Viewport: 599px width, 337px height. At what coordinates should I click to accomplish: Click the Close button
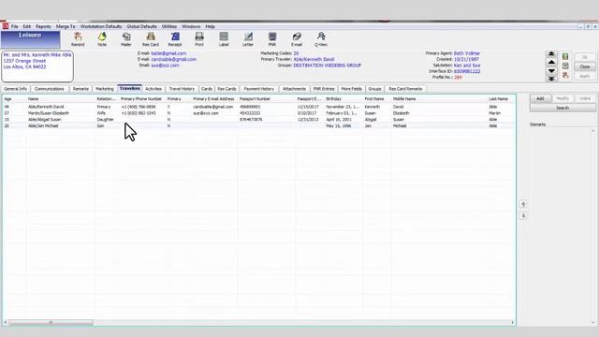click(585, 66)
